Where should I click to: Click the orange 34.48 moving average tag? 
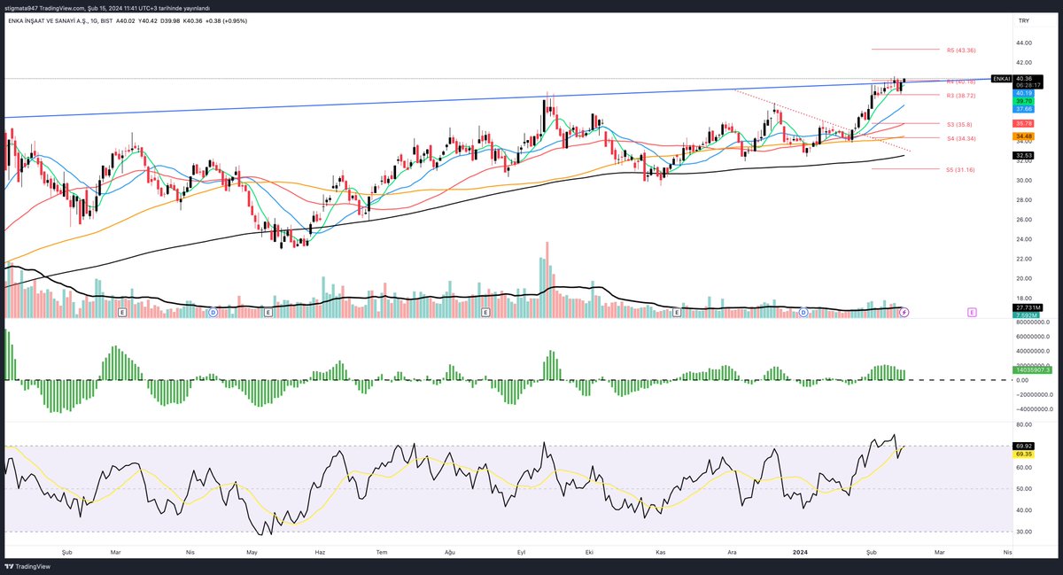1024,136
